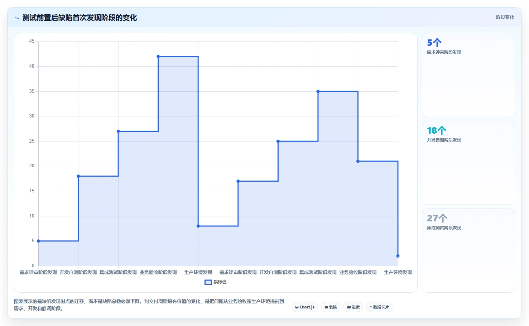The image size is (529, 326).
Task: Click the title 测试前置后缺陷首次发现阶段的变化
Action: pyautogui.click(x=80, y=18)
